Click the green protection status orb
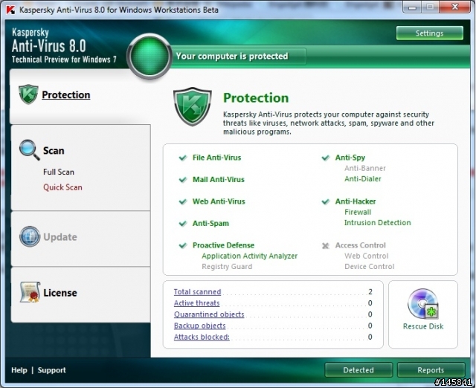Screen dimensions: 476x388 tap(149, 56)
